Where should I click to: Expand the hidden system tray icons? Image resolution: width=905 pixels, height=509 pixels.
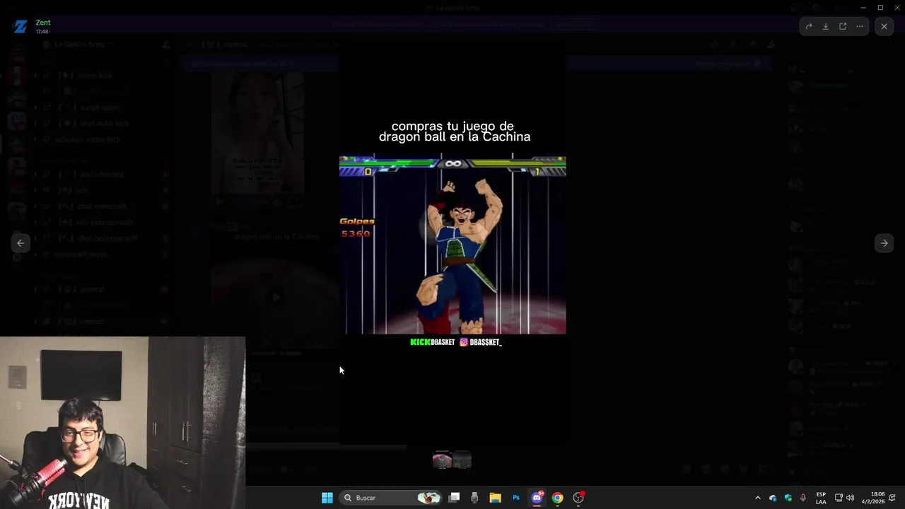click(x=758, y=498)
